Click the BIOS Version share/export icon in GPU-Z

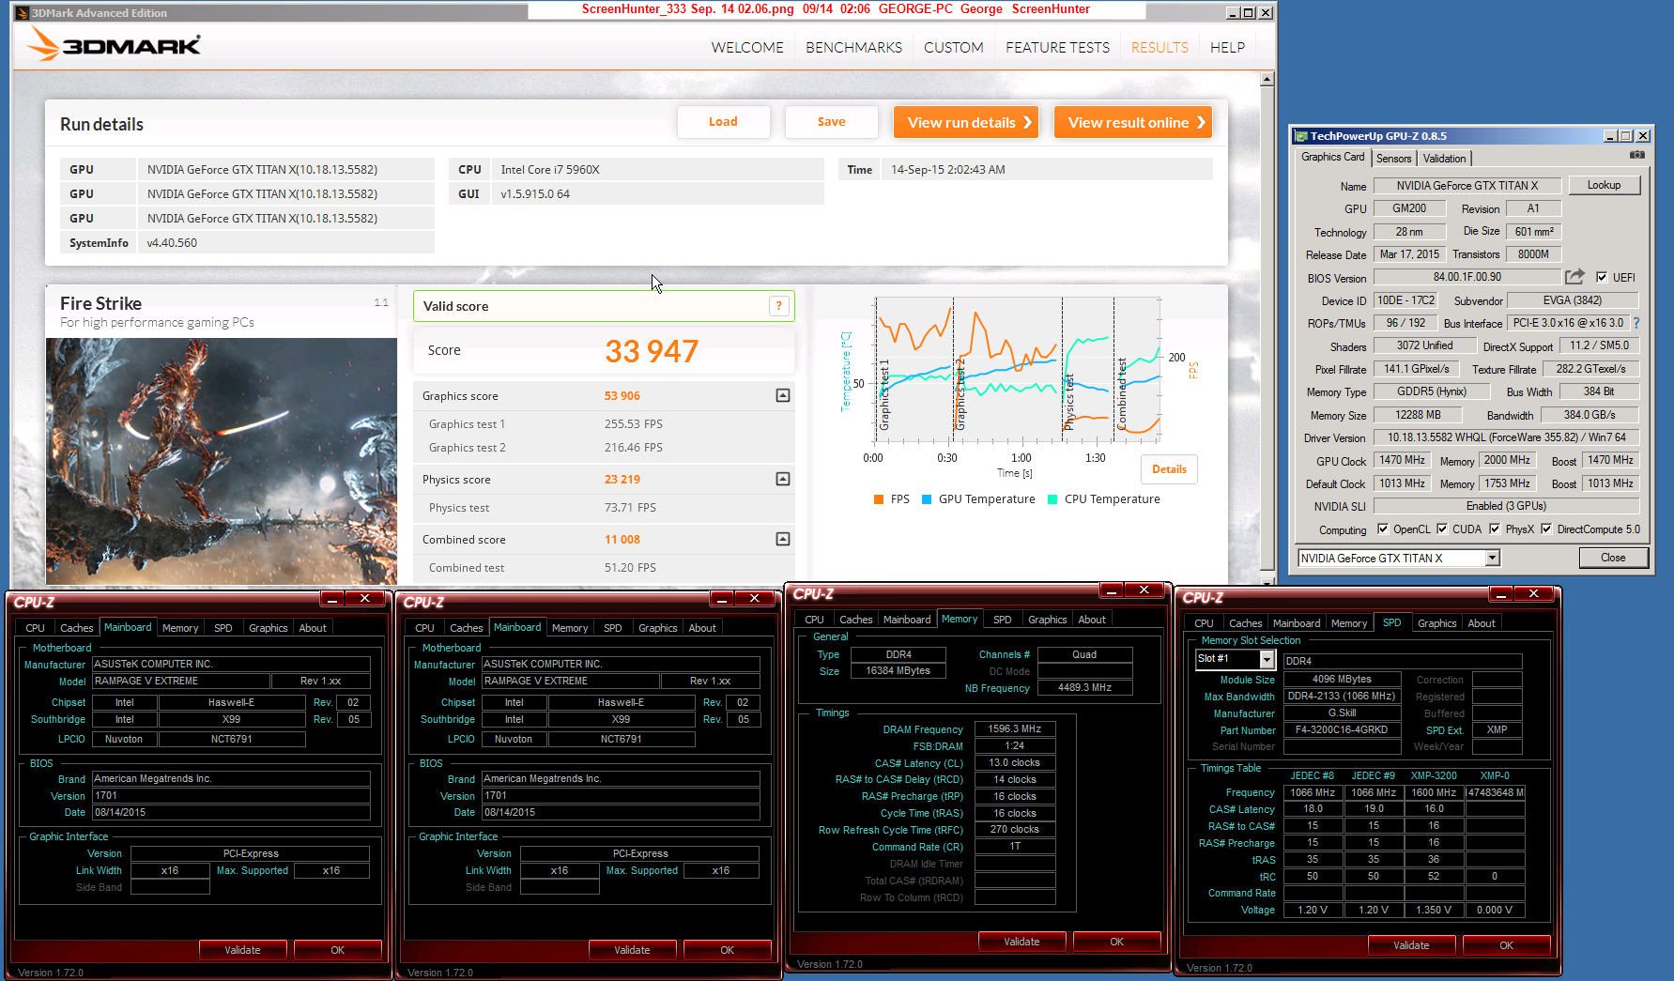(1574, 277)
